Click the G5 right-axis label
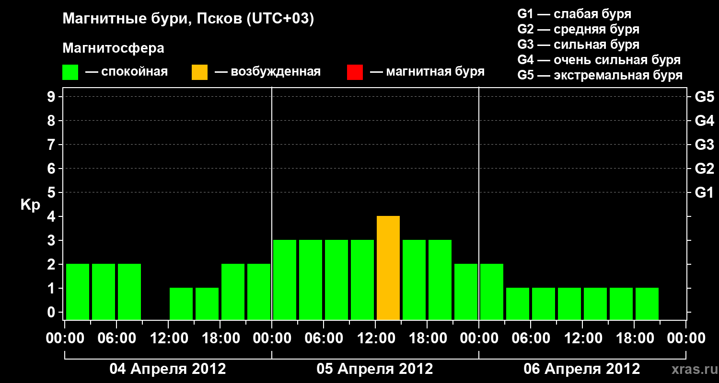Viewport: 719px width, 383px height. pyautogui.click(x=705, y=97)
